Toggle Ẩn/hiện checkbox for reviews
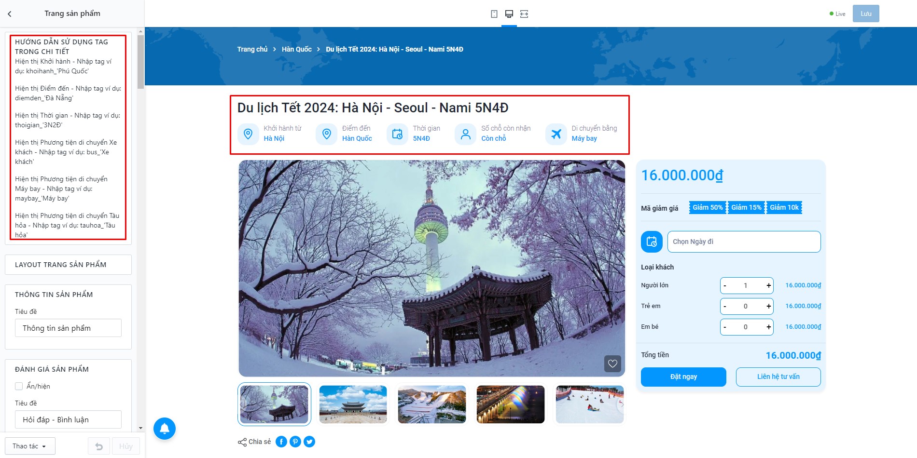Viewport: 917px width, 458px height. pyautogui.click(x=19, y=386)
